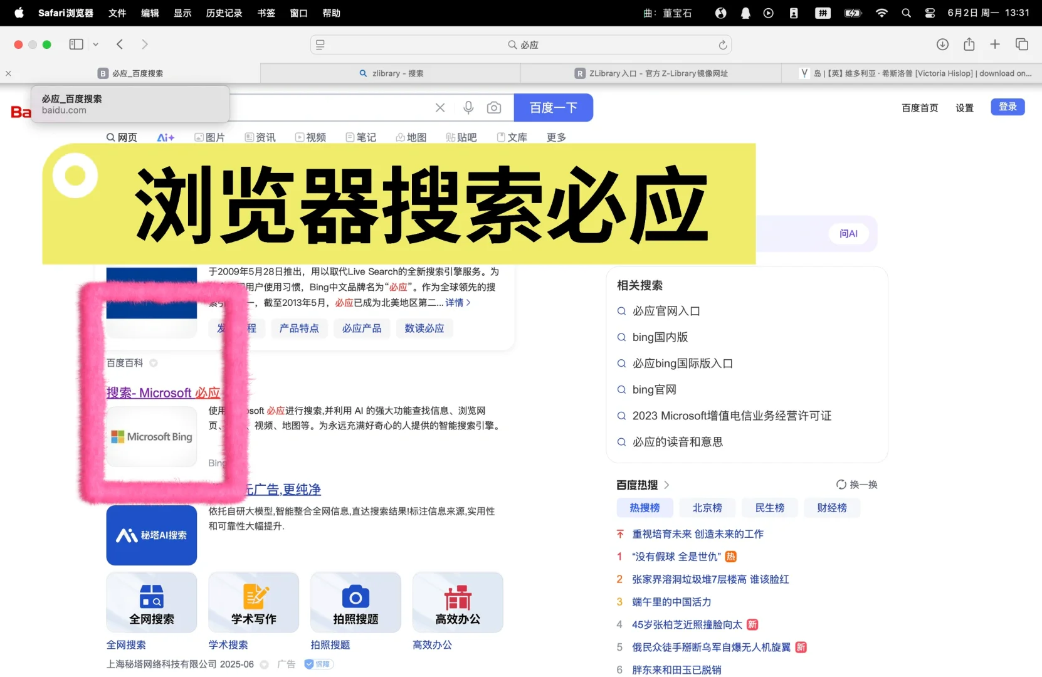This screenshot has width=1042, height=677.
Task: Close the current tab with the X
Action: (8, 73)
